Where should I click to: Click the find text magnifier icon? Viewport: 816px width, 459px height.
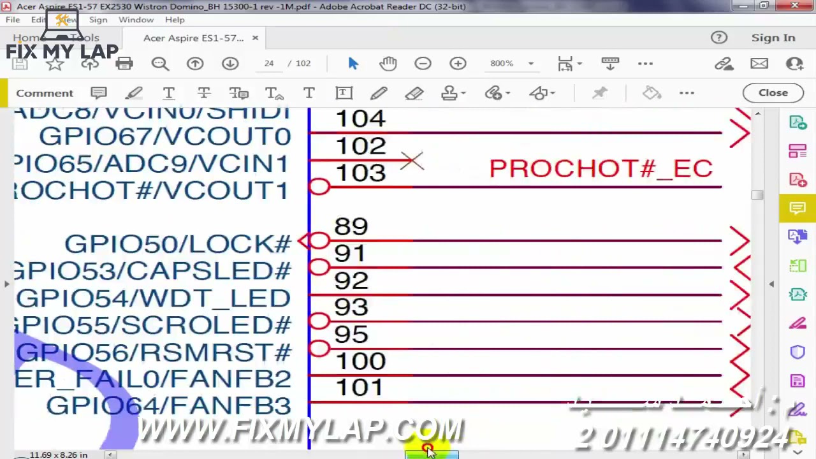[160, 63]
